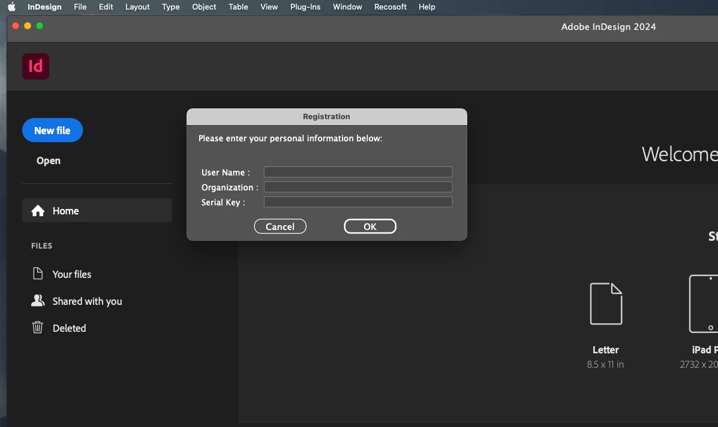
Task: Click the Registration dialog title bar
Action: [x=327, y=117]
